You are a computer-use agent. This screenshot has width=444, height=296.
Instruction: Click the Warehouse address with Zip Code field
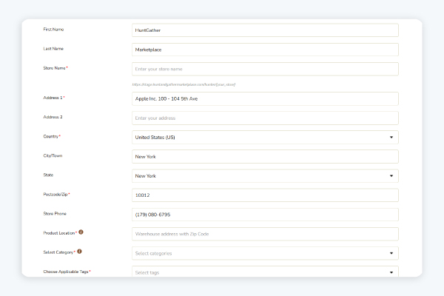264,234
